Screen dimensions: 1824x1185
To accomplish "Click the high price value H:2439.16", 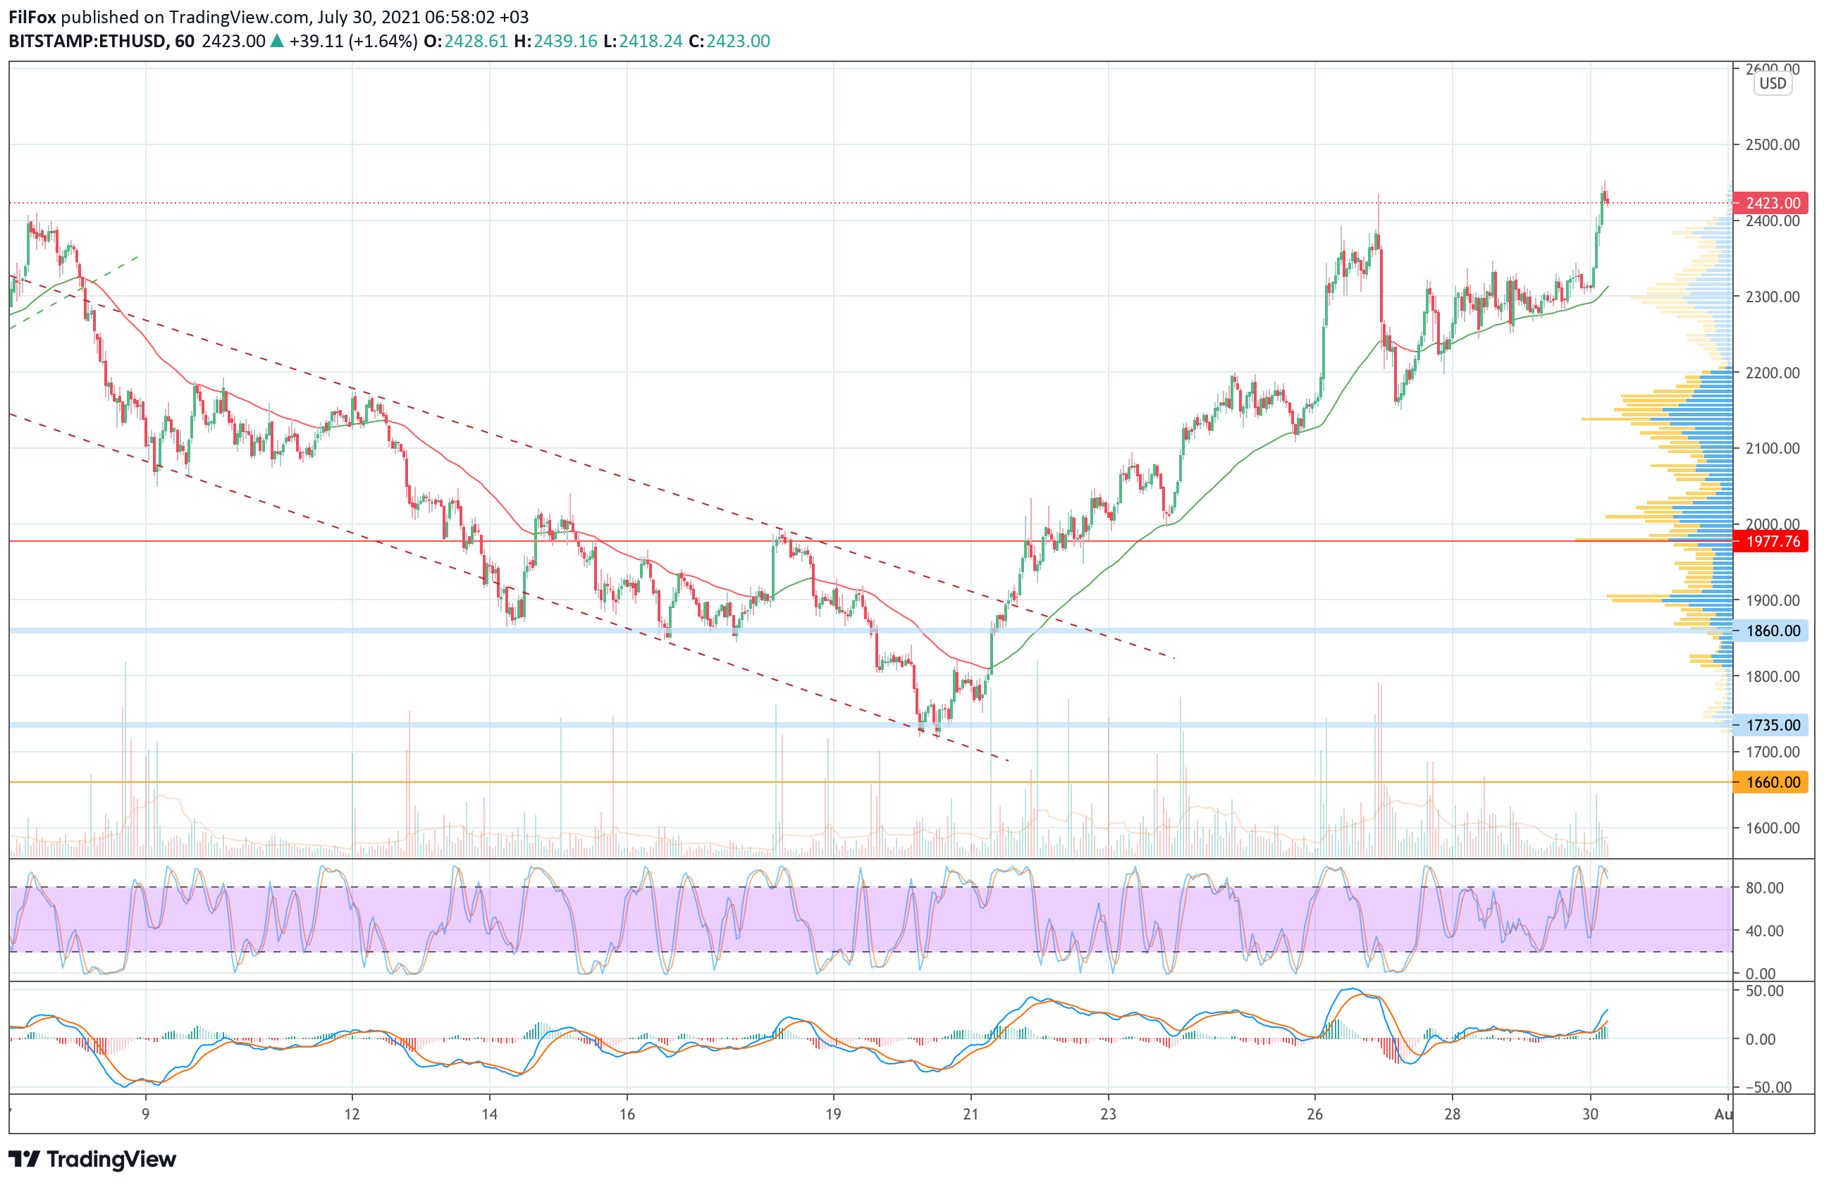I will click(x=555, y=41).
